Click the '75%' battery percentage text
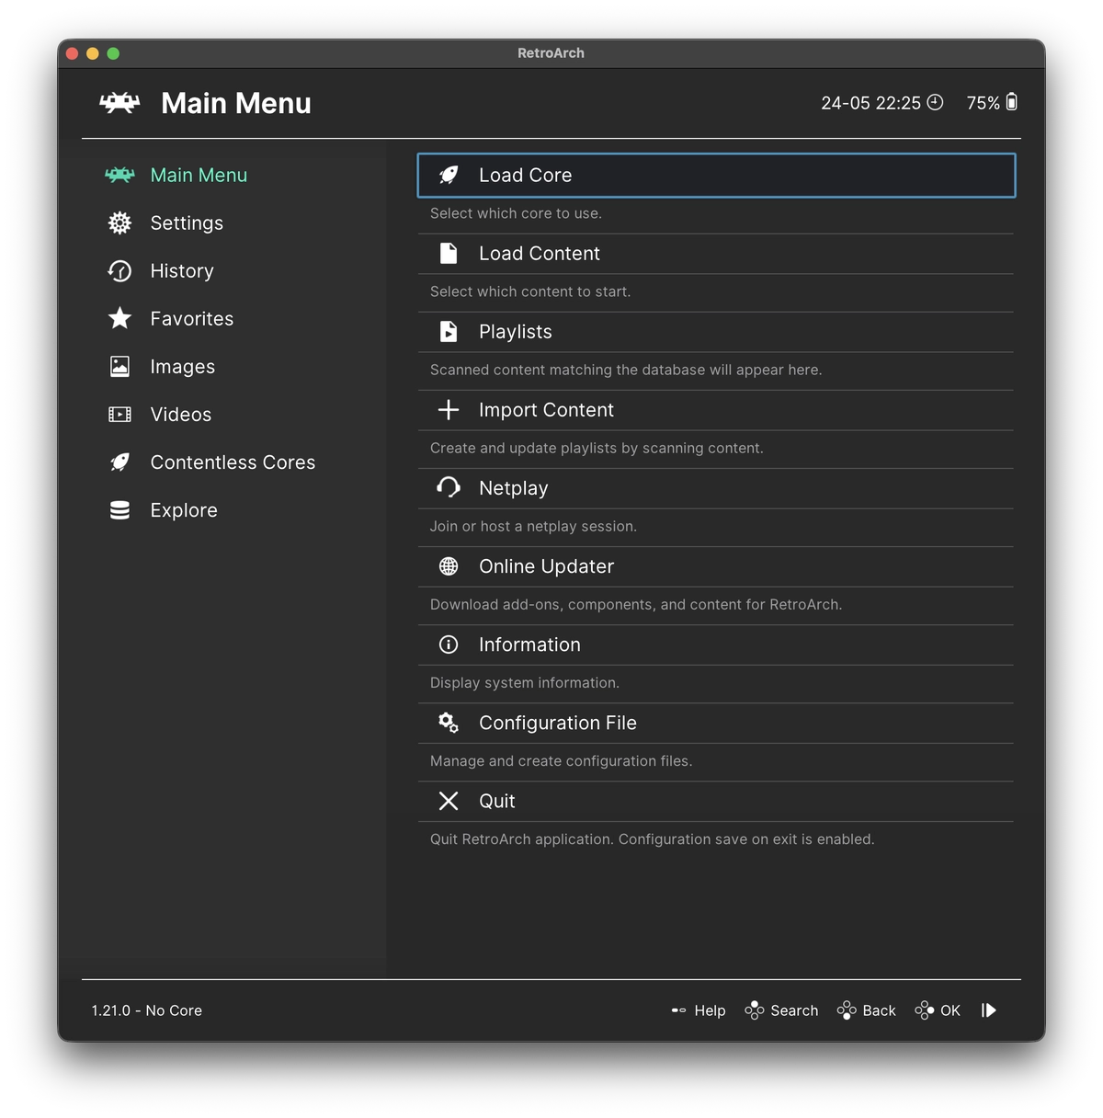The image size is (1103, 1118). [983, 103]
